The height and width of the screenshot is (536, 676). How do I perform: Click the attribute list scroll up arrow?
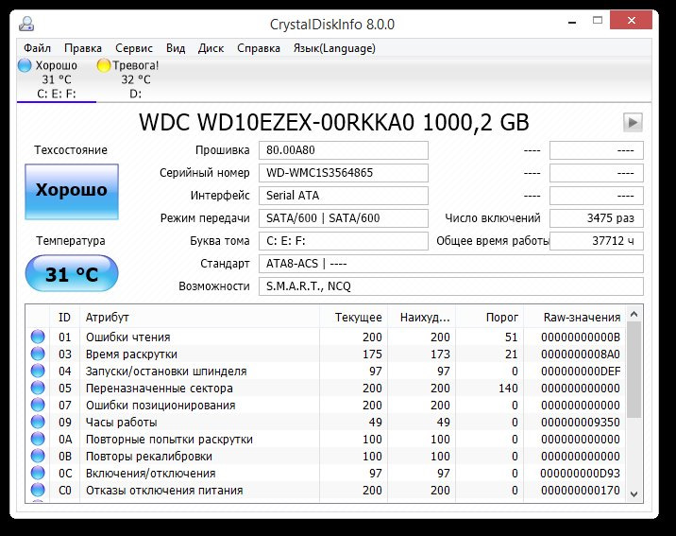634,314
